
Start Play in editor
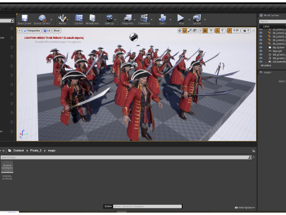(181, 18)
